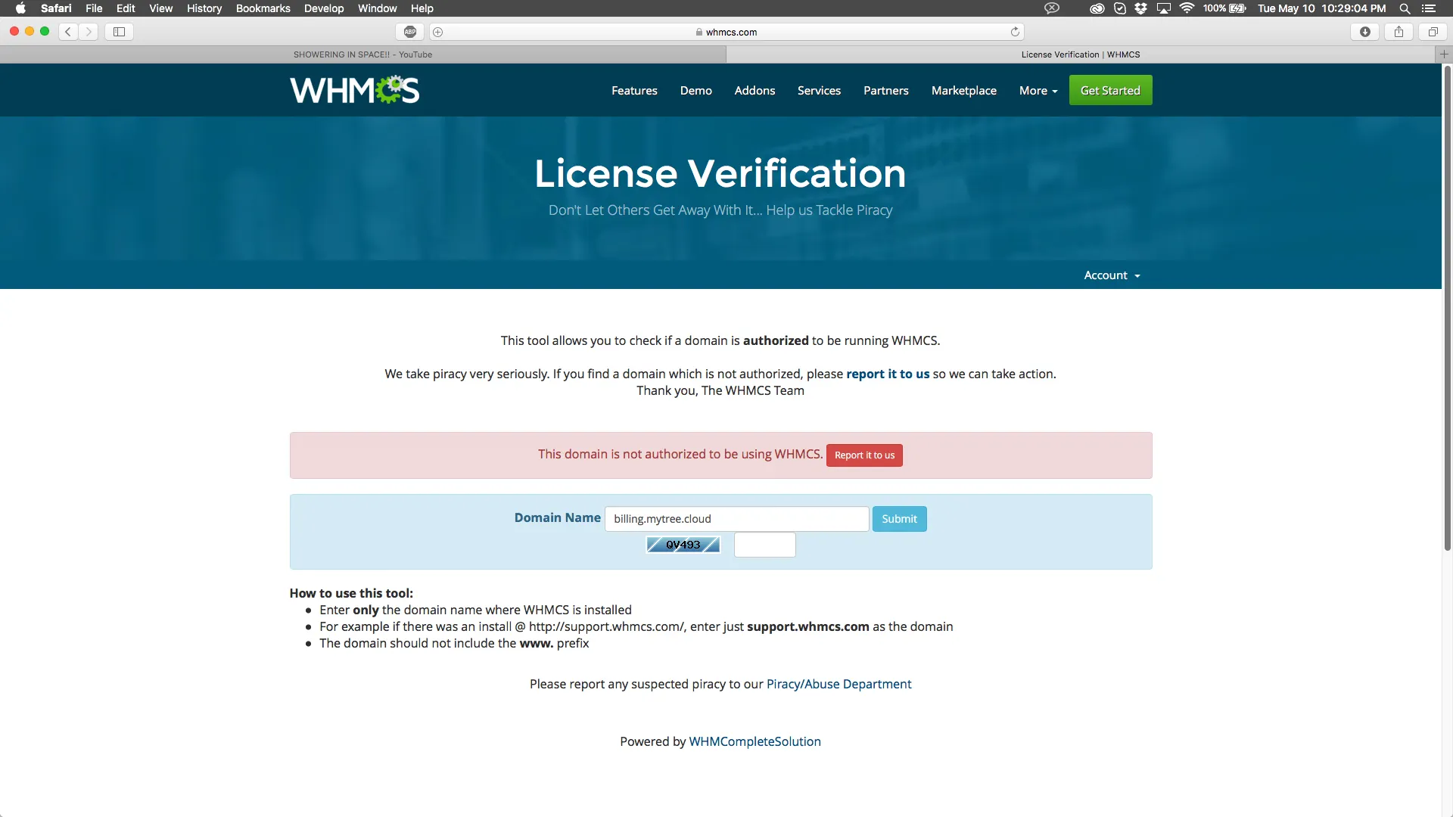The height and width of the screenshot is (817, 1453).
Task: Open the Window menu
Action: pos(378,8)
